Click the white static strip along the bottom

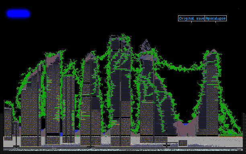tap(123, 150)
